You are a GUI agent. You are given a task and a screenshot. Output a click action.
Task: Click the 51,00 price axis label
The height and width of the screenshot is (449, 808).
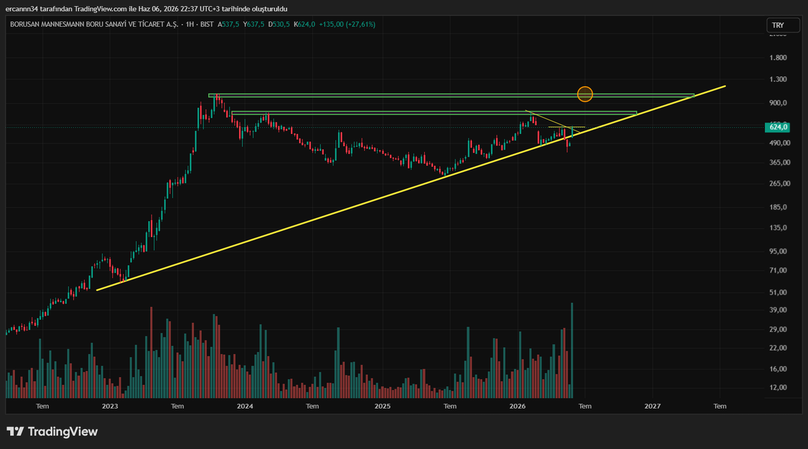tap(777, 292)
